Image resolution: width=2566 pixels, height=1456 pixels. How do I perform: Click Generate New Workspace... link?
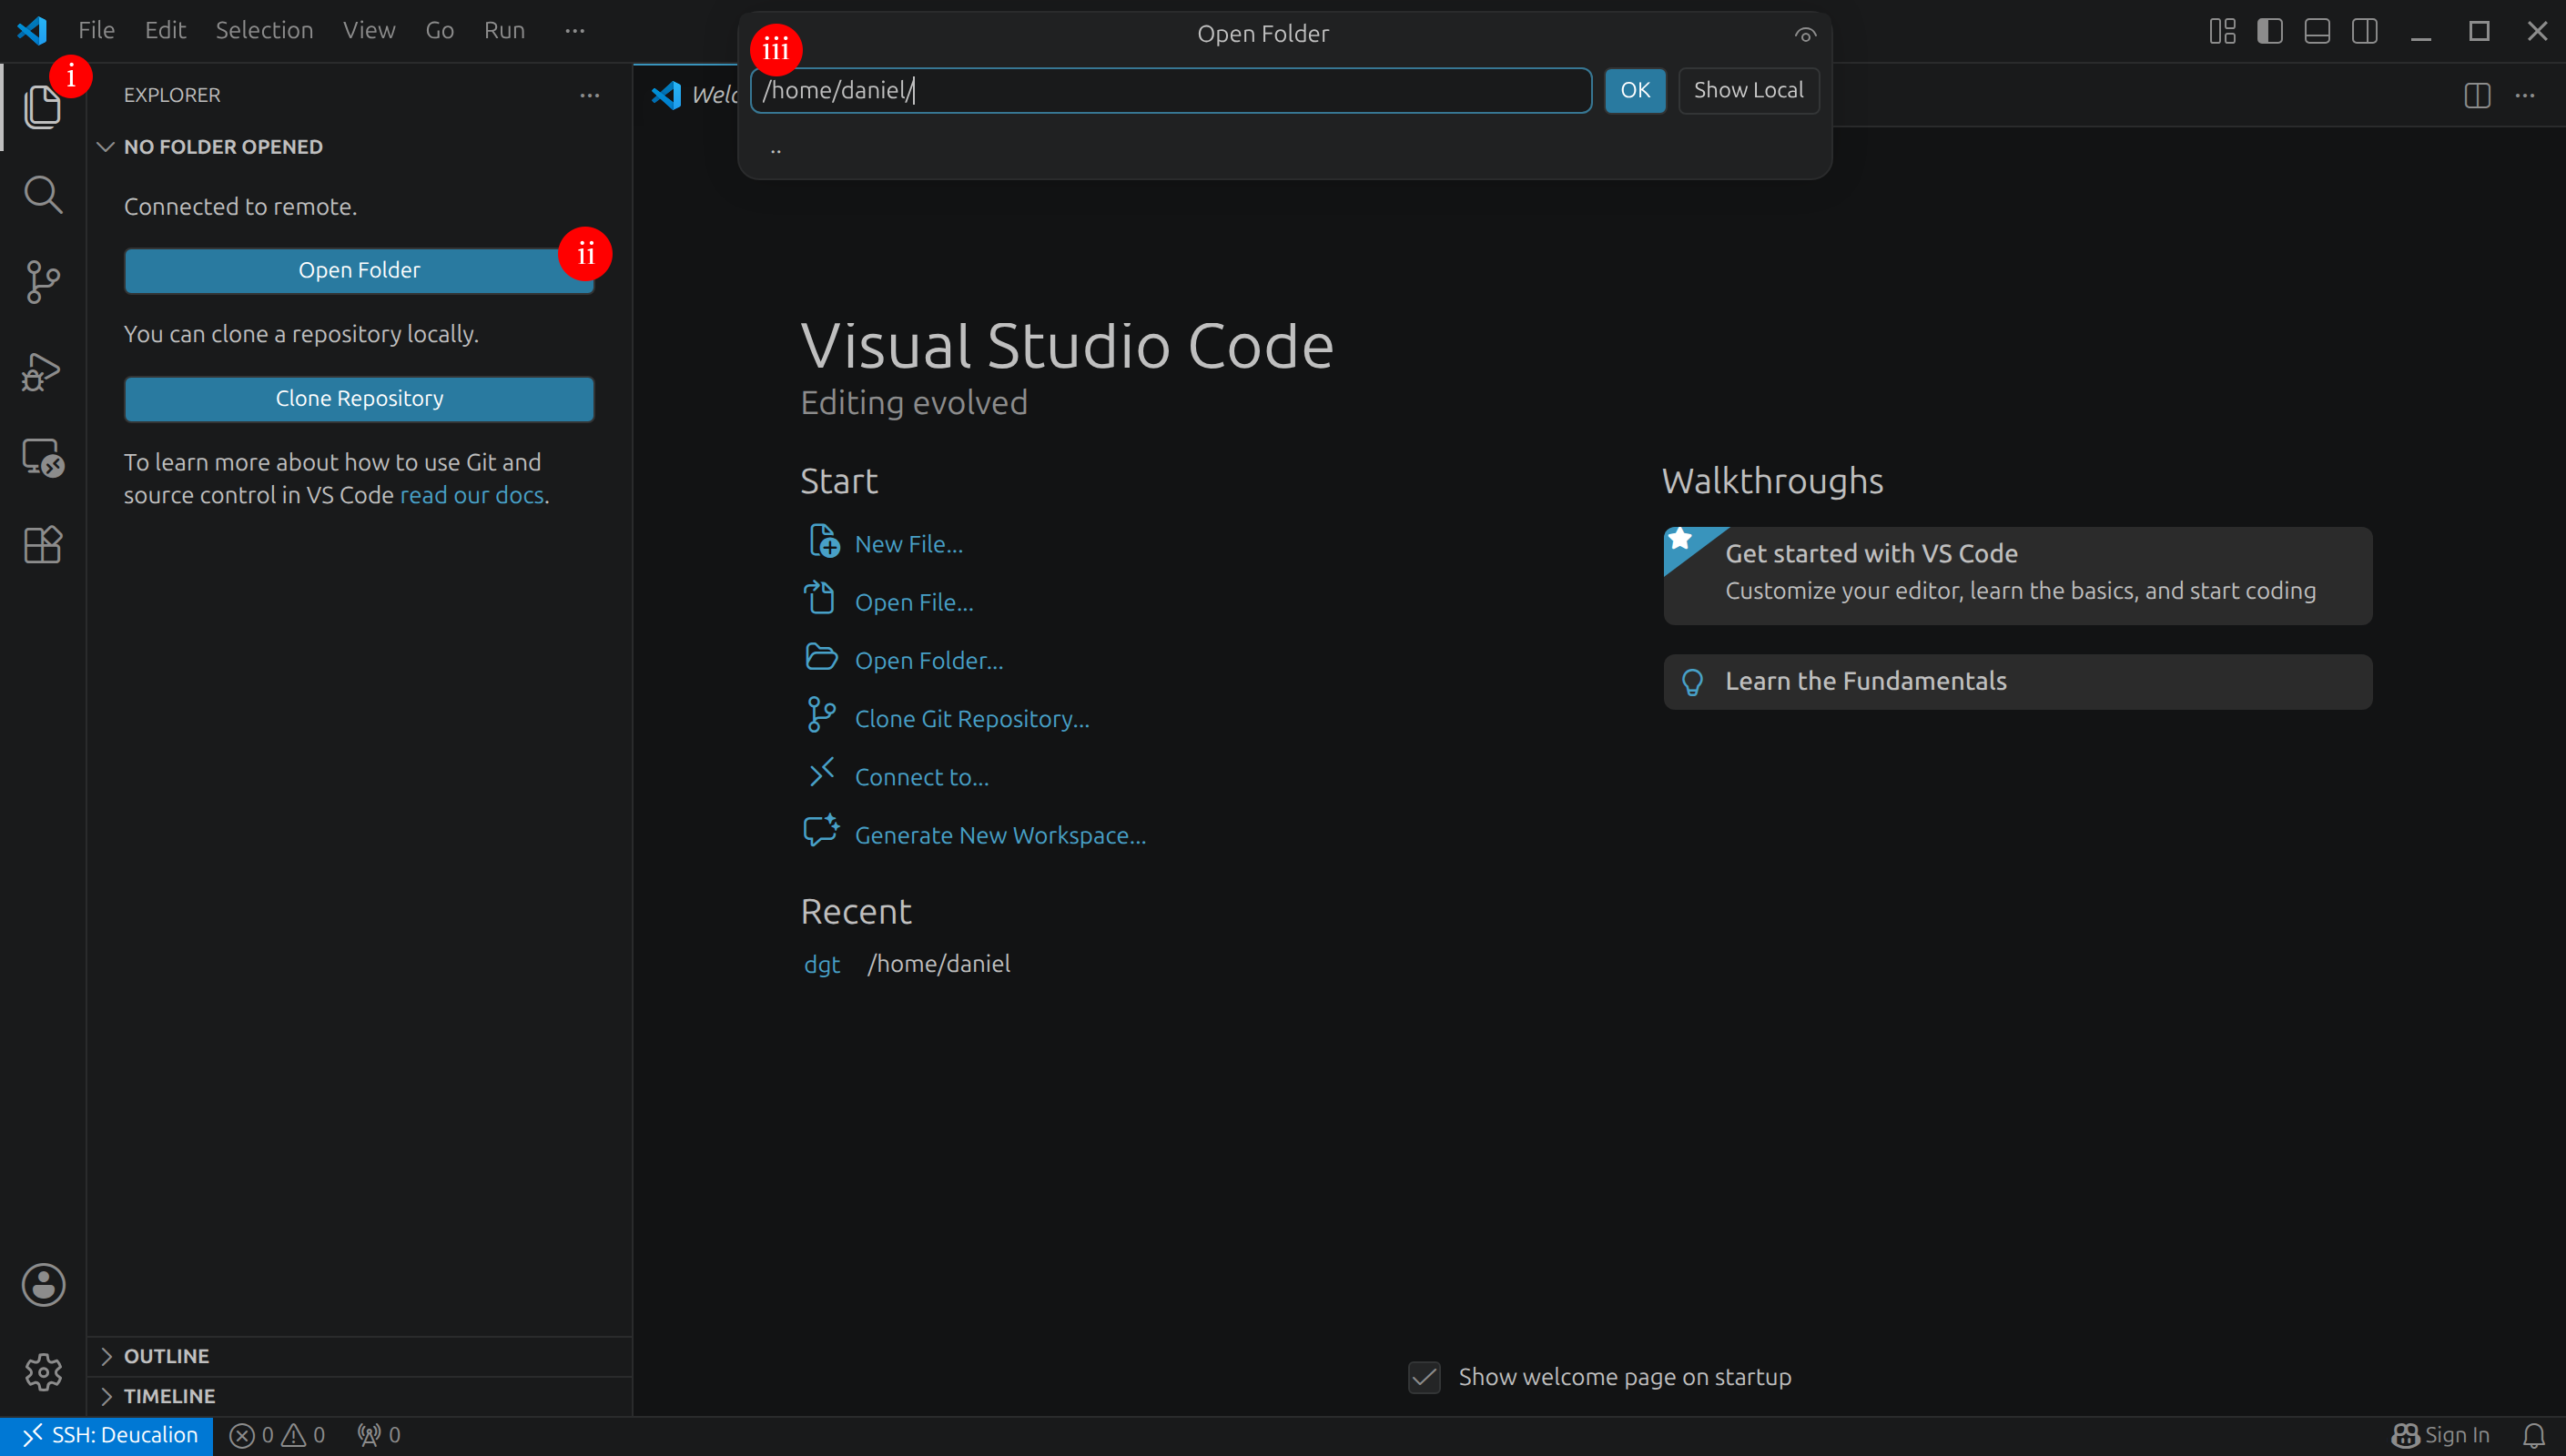[x=1000, y=835]
